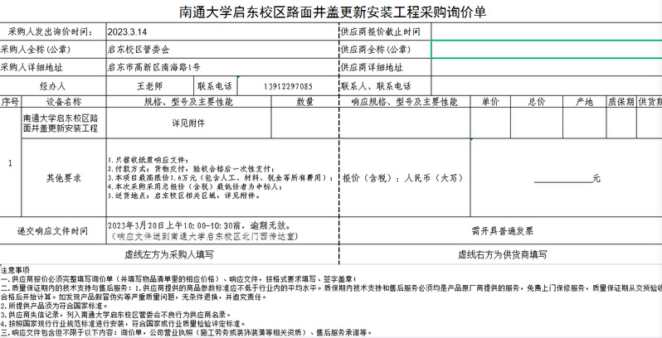This screenshot has height=338, width=662.
Task: Click the line about 最高限价1.6万元
Action: (221, 178)
